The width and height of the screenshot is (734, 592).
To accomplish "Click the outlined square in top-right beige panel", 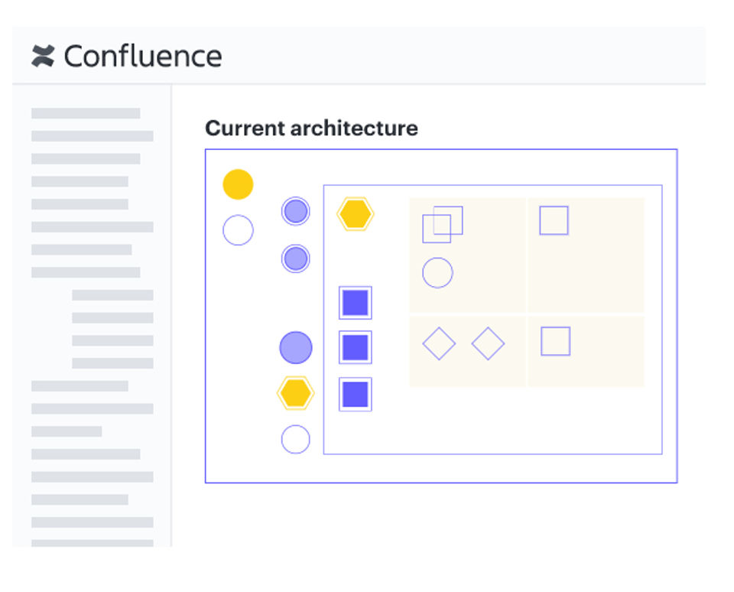I will 554,220.
